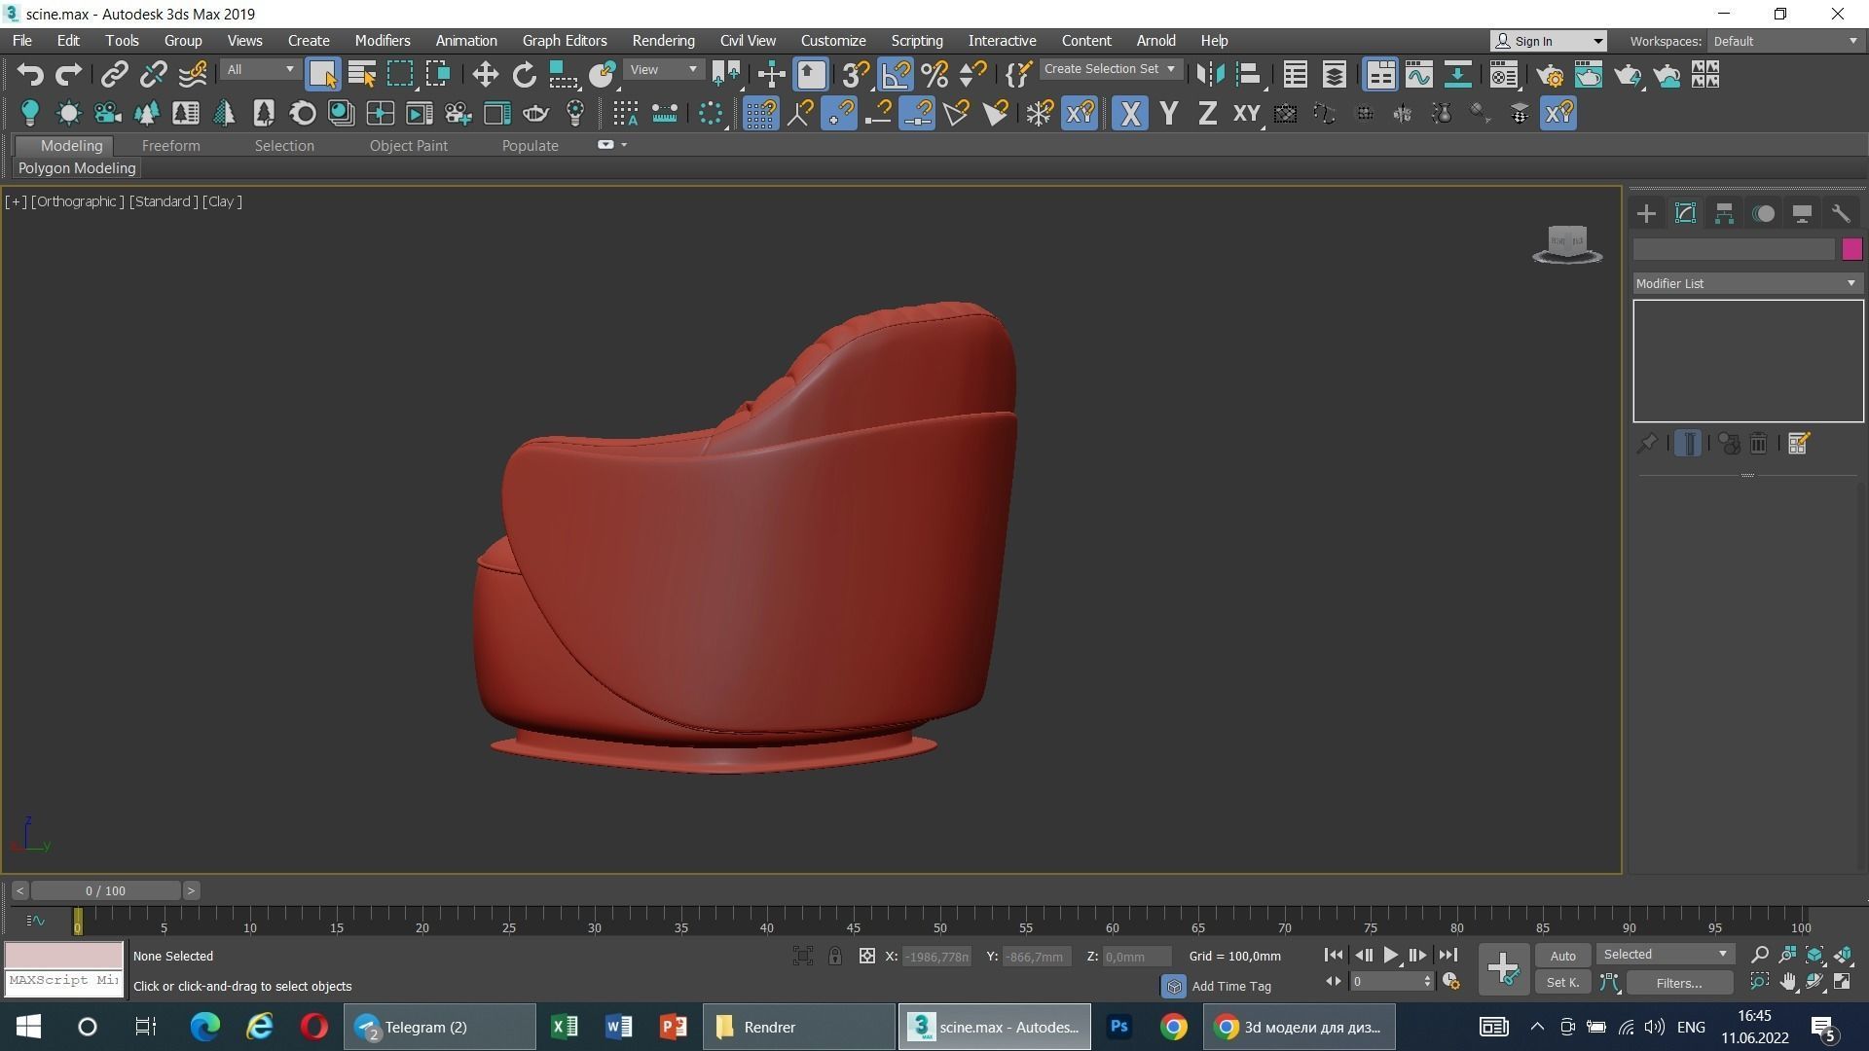Click Add Time Tag label
Screen dimensions: 1869x1051
pyautogui.click(x=1231, y=986)
